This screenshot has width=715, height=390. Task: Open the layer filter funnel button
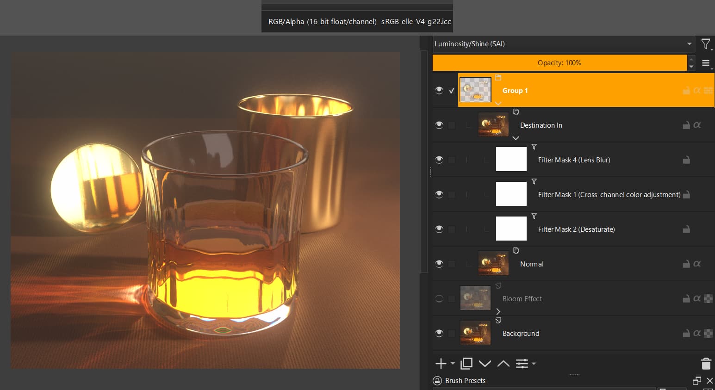(705, 43)
